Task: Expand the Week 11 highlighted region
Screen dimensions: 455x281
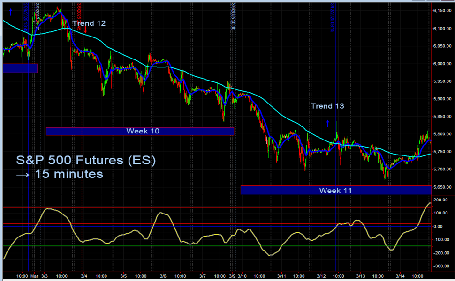Action: tap(336, 190)
